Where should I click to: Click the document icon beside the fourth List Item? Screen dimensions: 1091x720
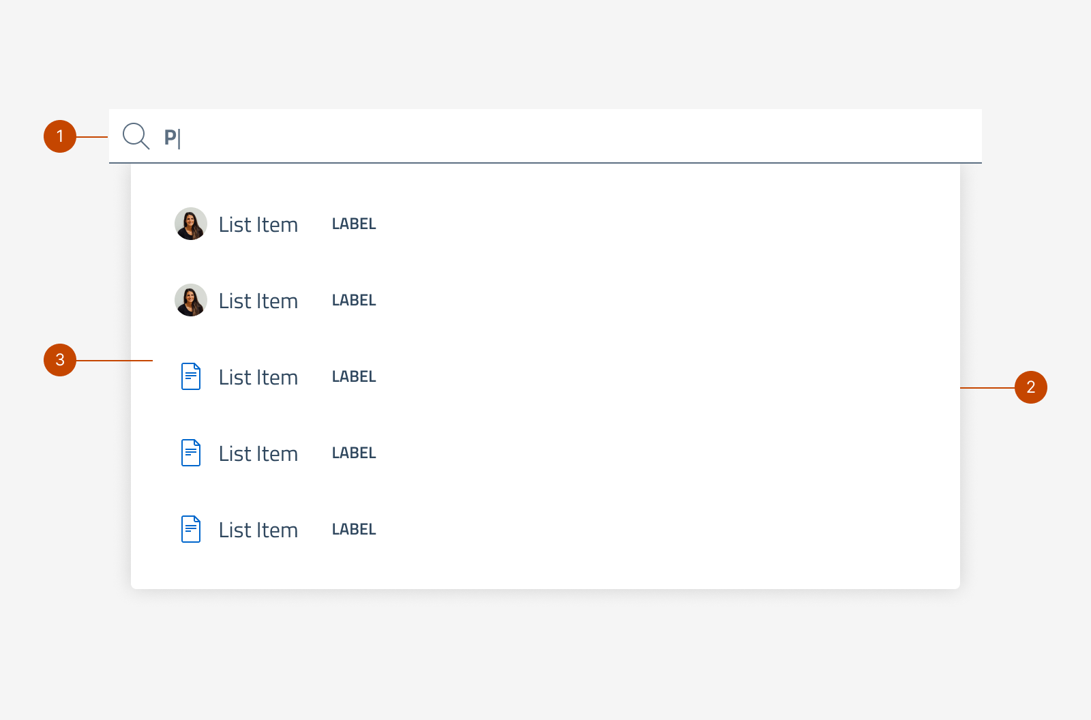click(191, 452)
